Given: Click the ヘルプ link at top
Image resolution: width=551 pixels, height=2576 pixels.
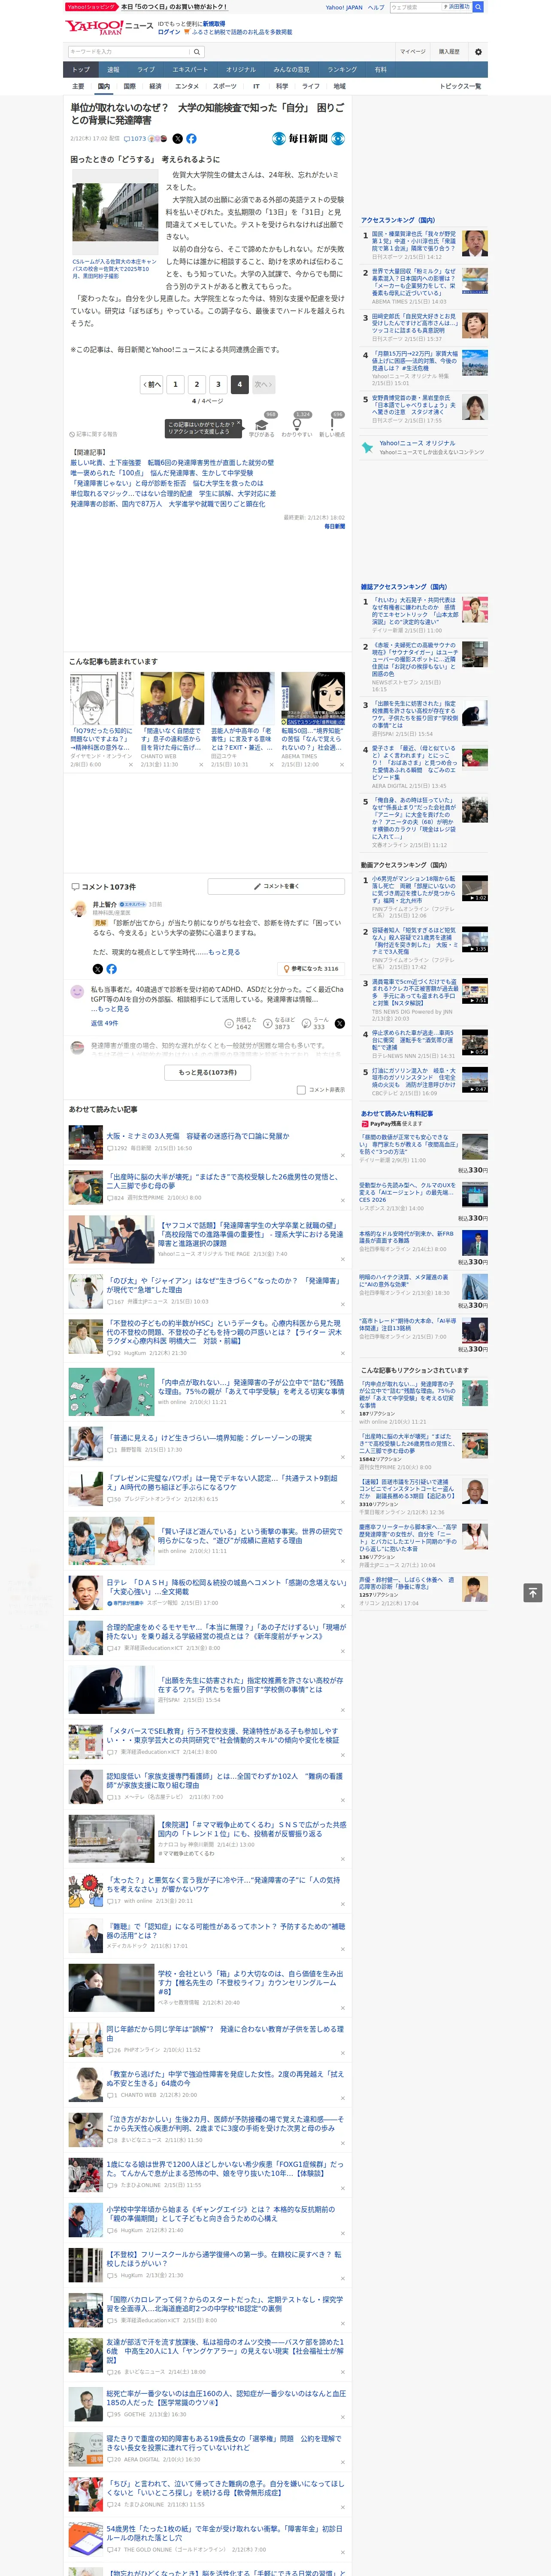Looking at the screenshot, I should click(x=375, y=7).
